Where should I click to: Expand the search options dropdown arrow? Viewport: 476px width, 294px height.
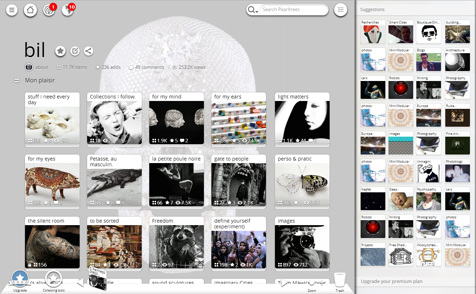tap(257, 12)
